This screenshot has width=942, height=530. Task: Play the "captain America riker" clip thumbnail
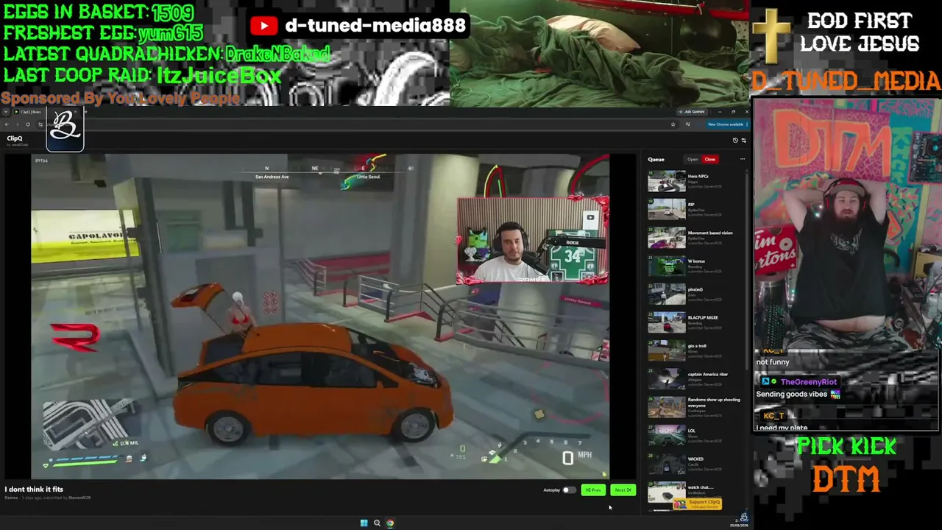666,379
